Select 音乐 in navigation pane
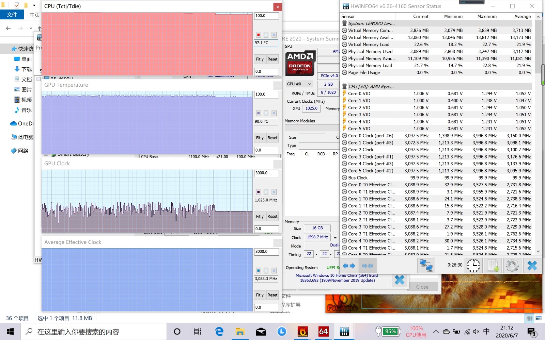Viewport: 545px width, 340px height. pos(23,110)
